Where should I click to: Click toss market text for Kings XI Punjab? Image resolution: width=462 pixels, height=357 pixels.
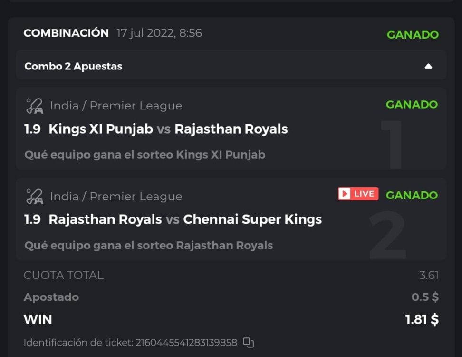pyautogui.click(x=144, y=155)
